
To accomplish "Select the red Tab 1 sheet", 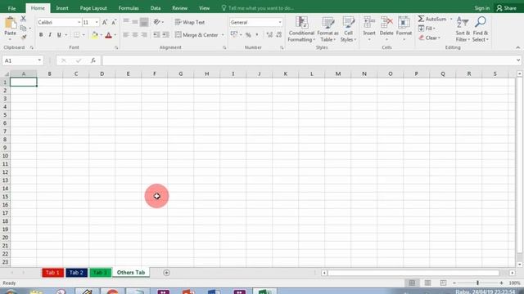I will (52, 273).
